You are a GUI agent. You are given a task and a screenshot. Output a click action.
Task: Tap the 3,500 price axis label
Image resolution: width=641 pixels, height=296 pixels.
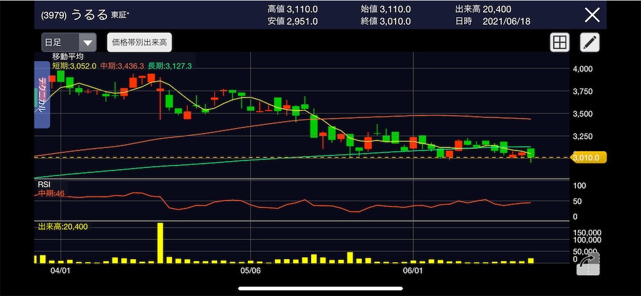pyautogui.click(x=582, y=114)
